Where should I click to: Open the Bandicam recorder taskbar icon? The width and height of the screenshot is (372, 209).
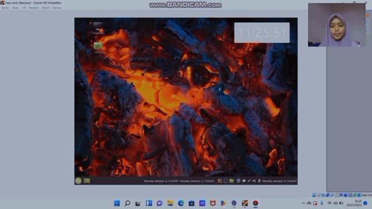coord(256,203)
